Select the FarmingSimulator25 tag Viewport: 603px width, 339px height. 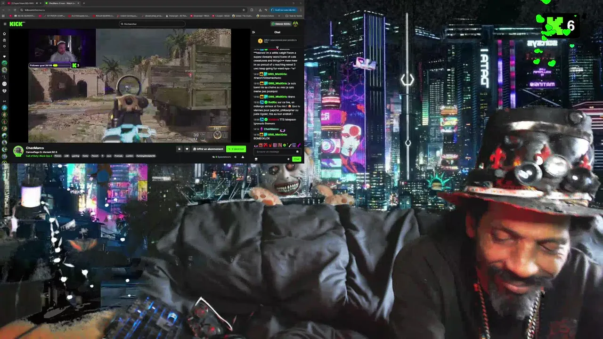146,156
